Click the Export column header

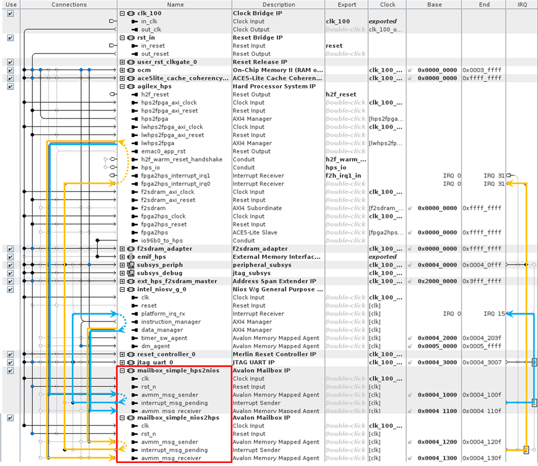tap(346, 5)
